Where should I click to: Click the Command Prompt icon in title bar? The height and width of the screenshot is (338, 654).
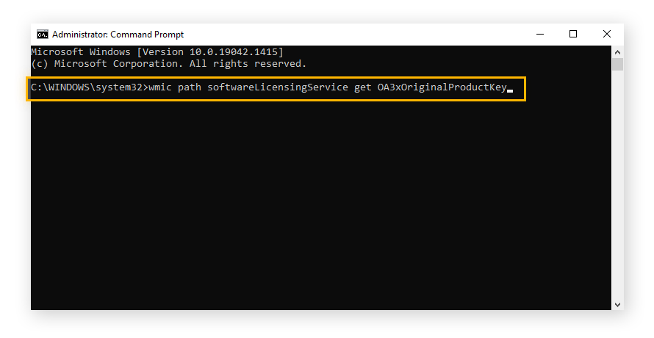tap(43, 35)
